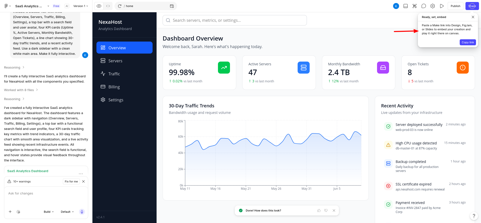The width and height of the screenshot is (481, 223).
Task: Click the Server deployed successfully check icon
Action: (x=388, y=126)
